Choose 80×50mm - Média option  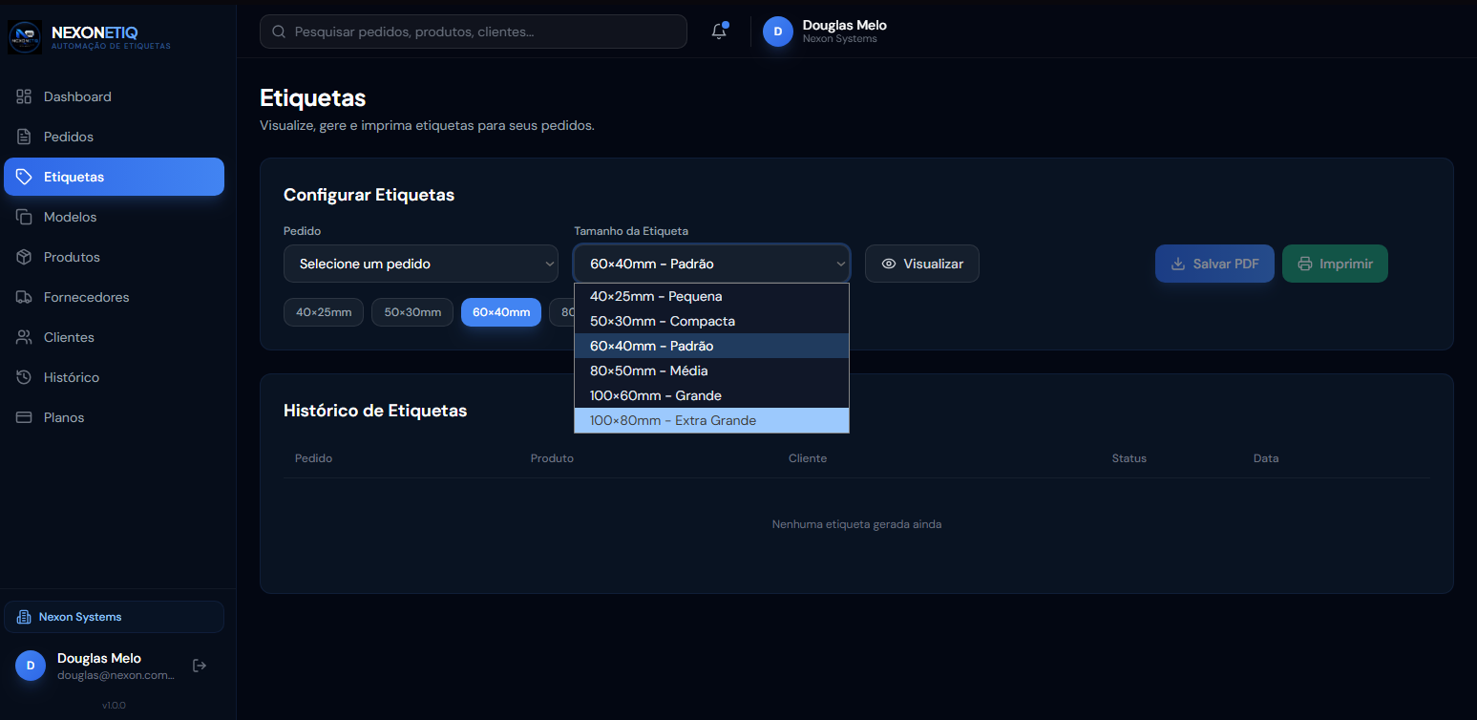coord(711,371)
